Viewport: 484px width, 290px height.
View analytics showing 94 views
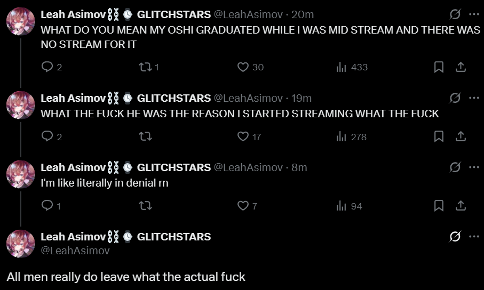click(x=342, y=206)
